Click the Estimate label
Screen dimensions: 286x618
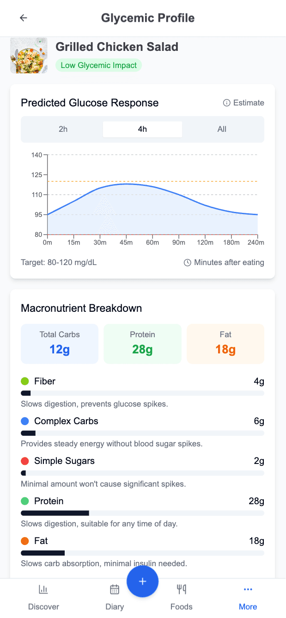(x=248, y=103)
